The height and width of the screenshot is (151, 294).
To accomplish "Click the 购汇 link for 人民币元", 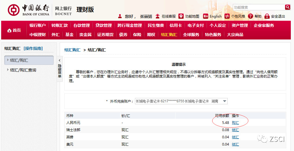I will click(235, 123).
